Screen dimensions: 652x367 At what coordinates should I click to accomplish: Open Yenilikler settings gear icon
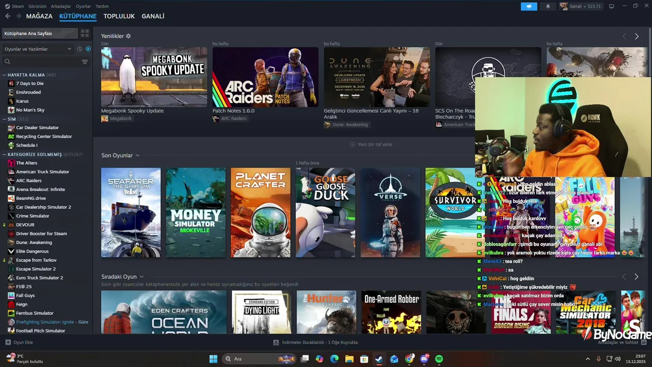[128, 36]
